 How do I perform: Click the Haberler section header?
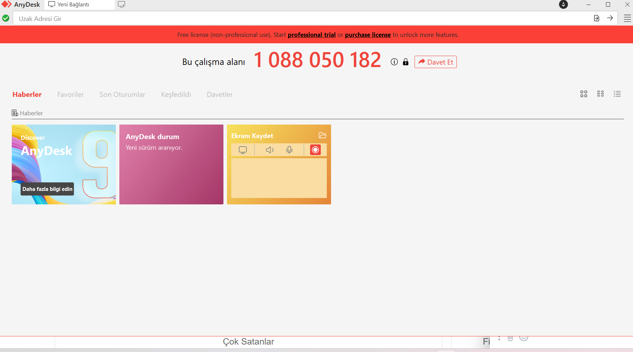(27, 113)
